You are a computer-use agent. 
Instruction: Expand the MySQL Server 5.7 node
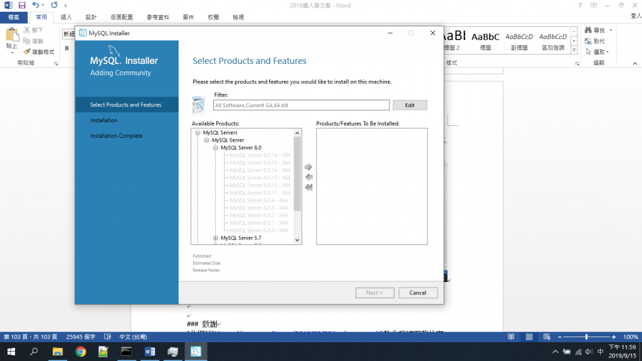coord(216,238)
